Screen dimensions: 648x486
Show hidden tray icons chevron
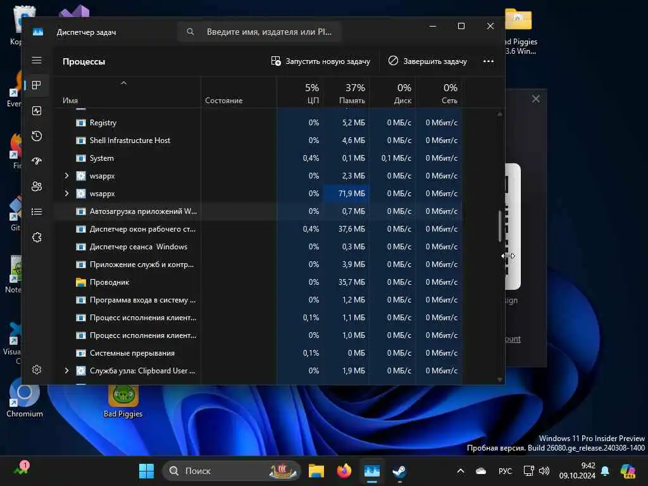point(461,471)
